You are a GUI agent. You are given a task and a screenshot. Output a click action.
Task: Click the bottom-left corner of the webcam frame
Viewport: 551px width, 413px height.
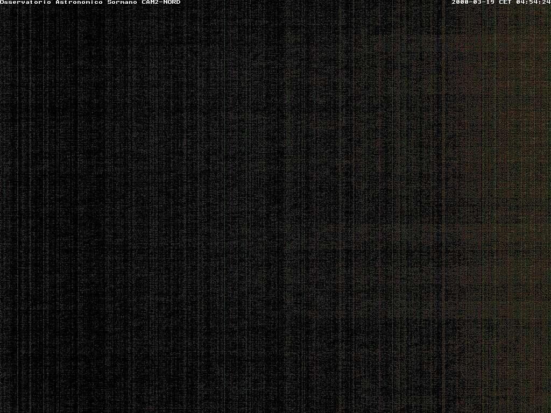(2, 411)
